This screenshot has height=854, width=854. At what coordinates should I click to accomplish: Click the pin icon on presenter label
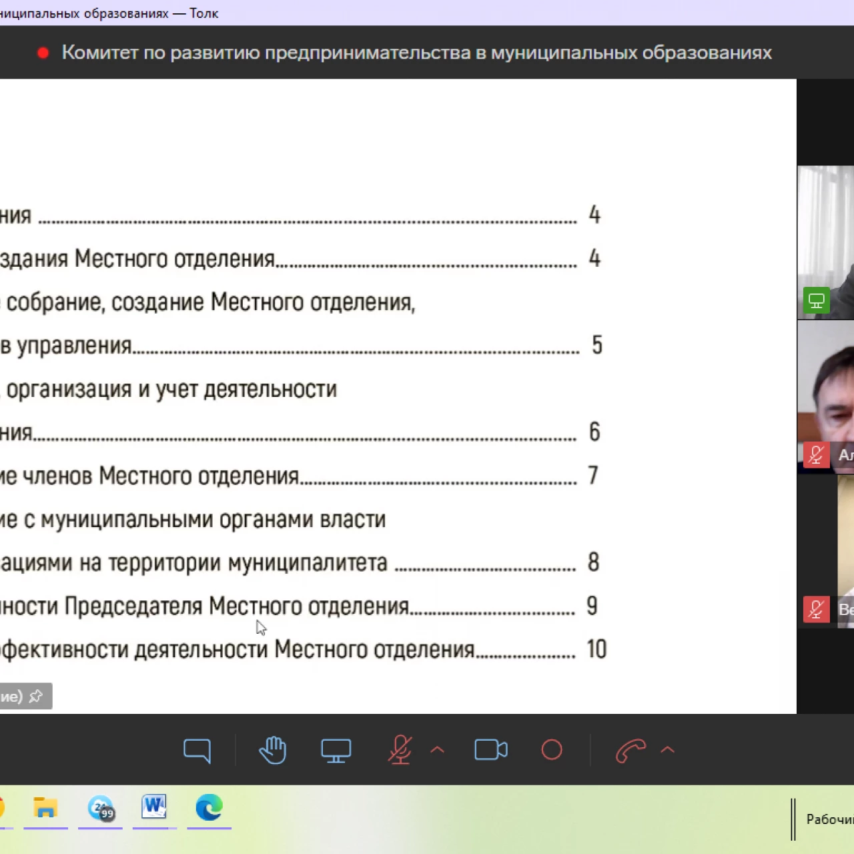click(36, 696)
